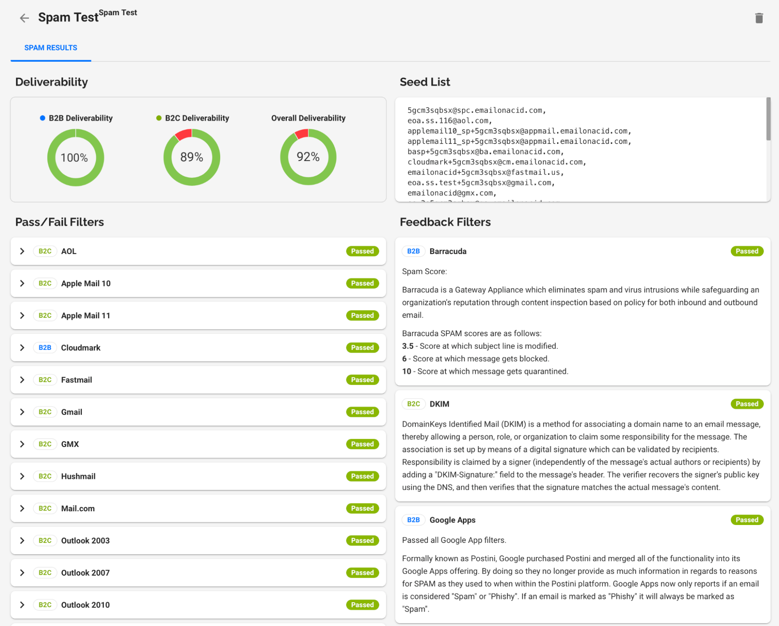Click the B2B badge next to Barracuda
The image size is (779, 626).
413,251
